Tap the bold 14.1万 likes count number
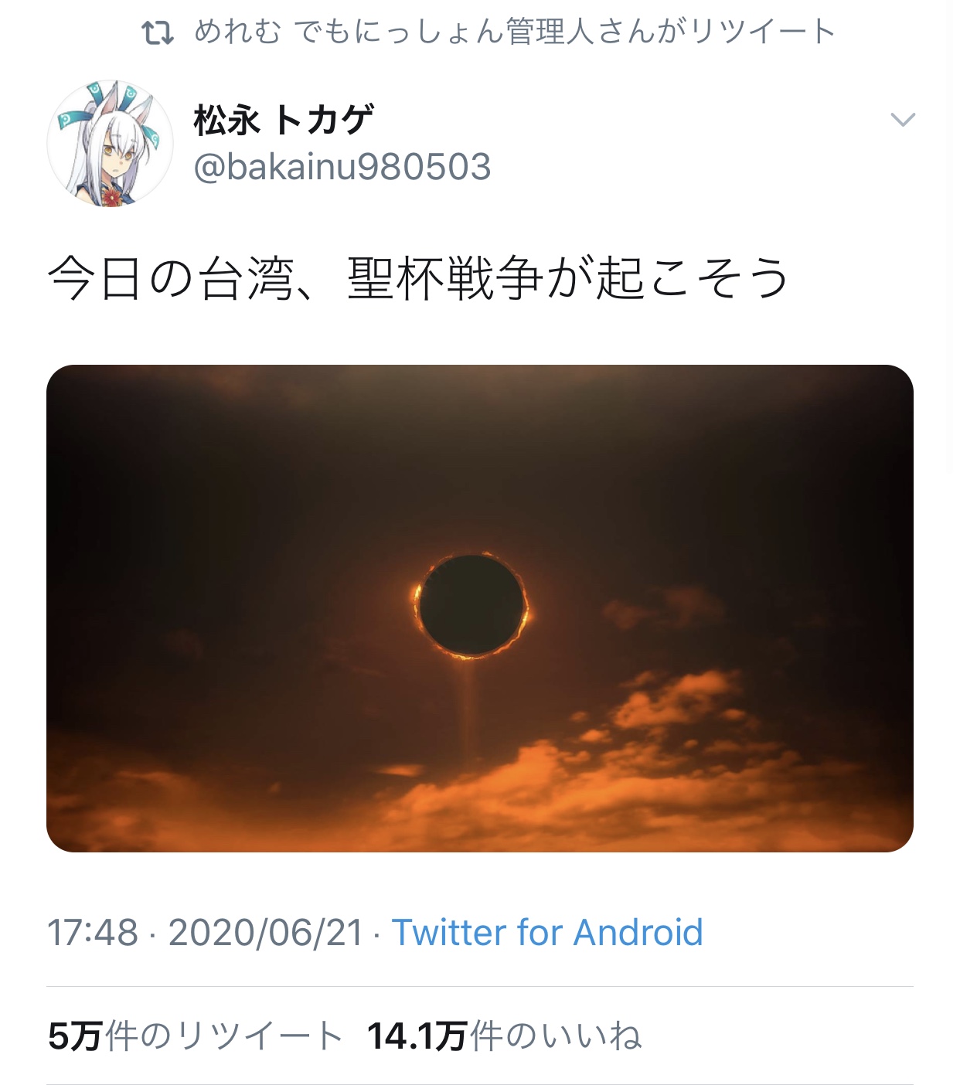The width and height of the screenshot is (960, 1085). click(x=417, y=1036)
